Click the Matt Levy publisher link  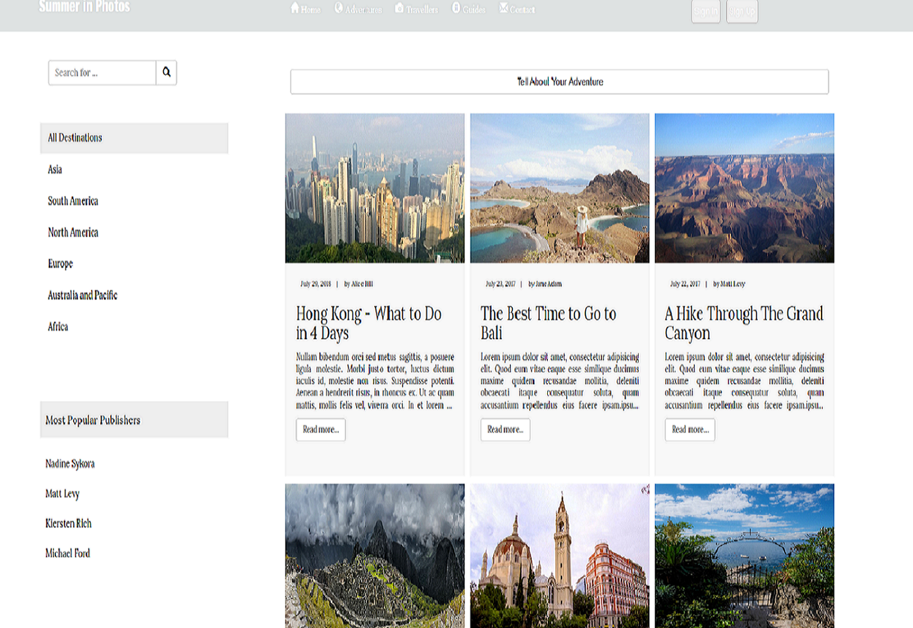tap(63, 494)
